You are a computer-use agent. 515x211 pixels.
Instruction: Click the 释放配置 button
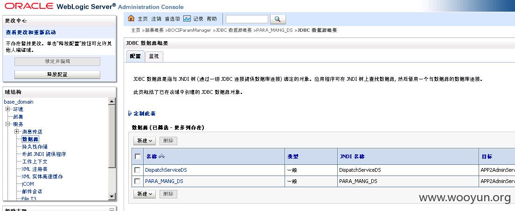point(57,75)
